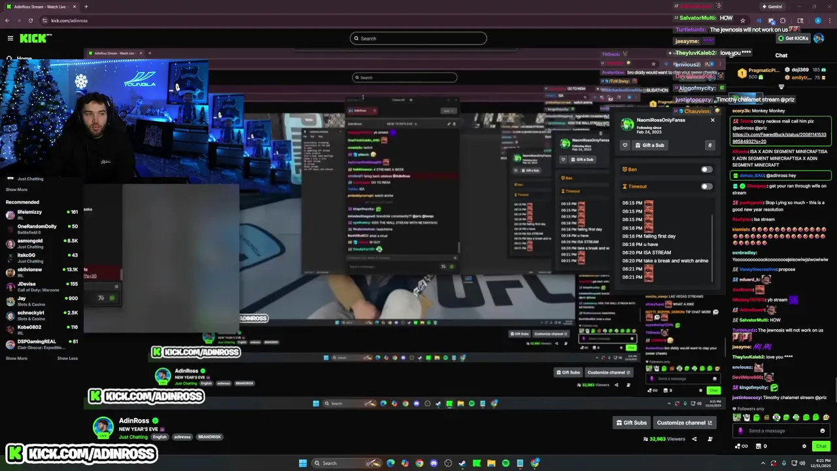Click the main Customize channel button
837x471 pixels.
coord(685,423)
